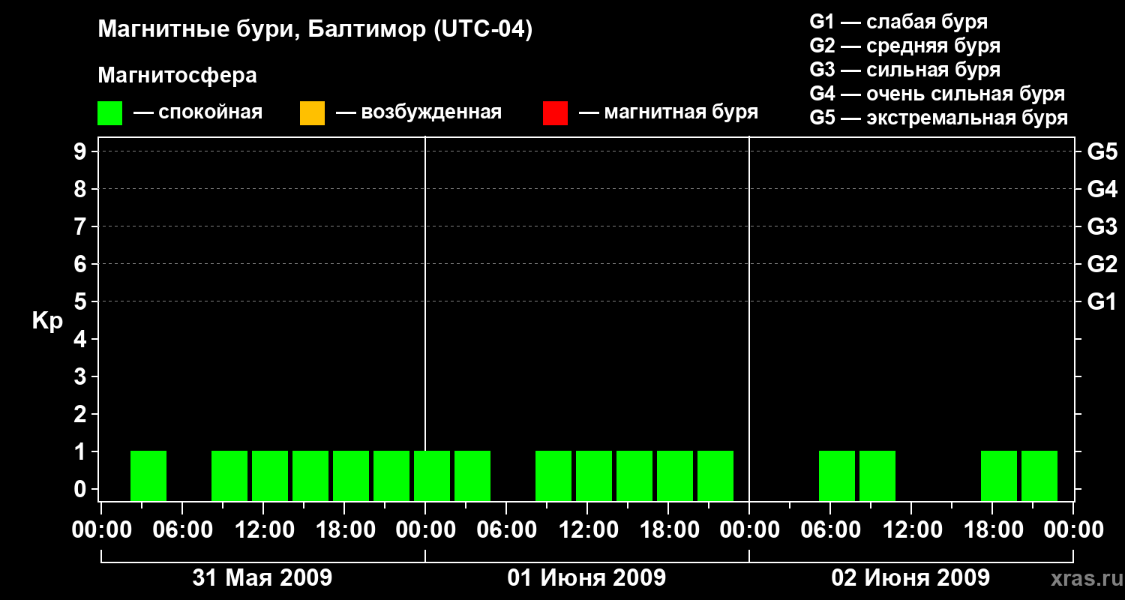Click the right-axis "G1" scale label
Viewport: 1125px width, 600px height.
[x=1102, y=301]
